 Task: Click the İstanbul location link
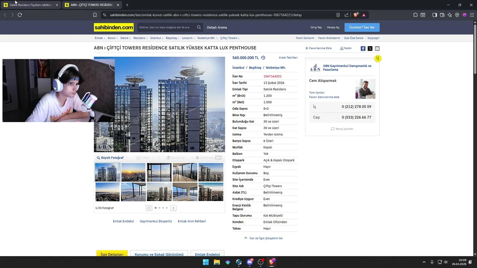click(x=238, y=68)
